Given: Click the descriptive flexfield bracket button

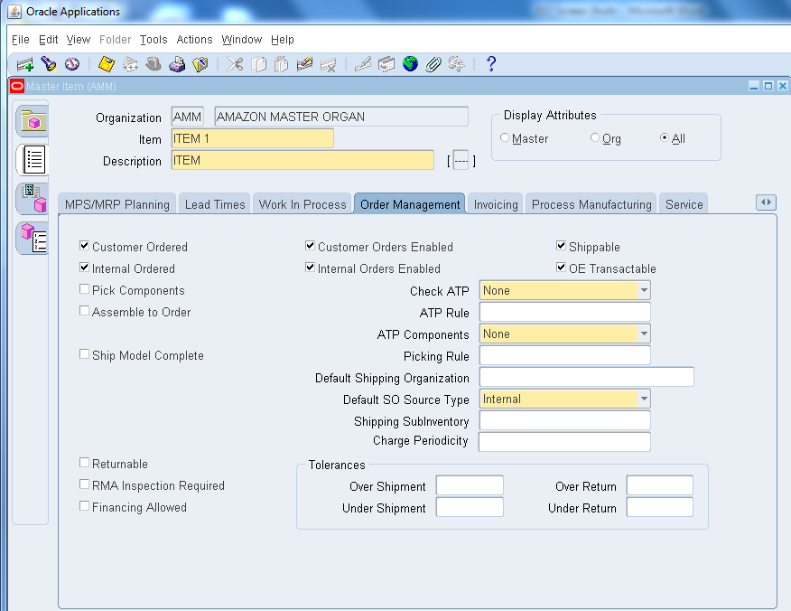Looking at the screenshot, I should click(x=461, y=161).
